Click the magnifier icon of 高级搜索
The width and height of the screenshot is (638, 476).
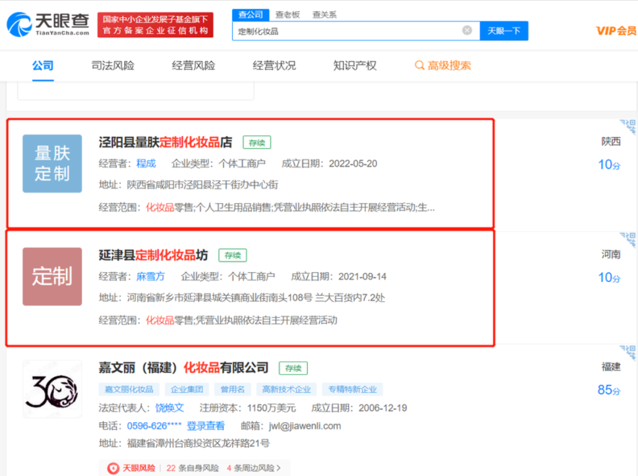(419, 66)
